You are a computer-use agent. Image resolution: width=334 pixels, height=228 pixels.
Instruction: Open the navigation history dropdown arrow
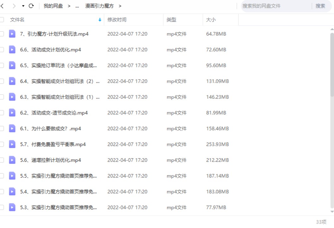click(23, 6)
